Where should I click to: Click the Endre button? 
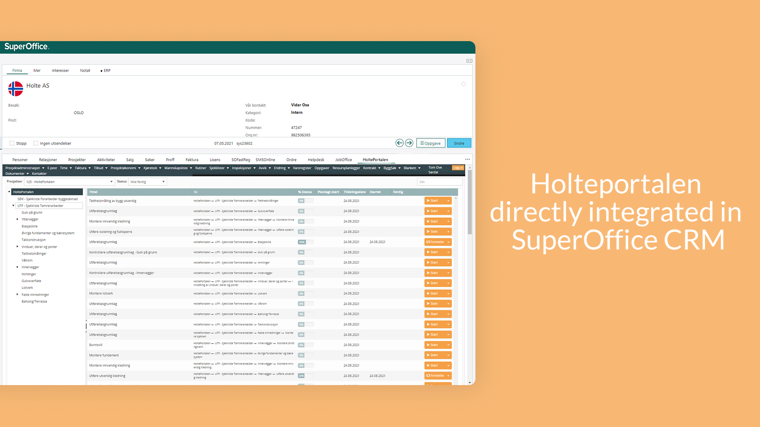(x=459, y=143)
